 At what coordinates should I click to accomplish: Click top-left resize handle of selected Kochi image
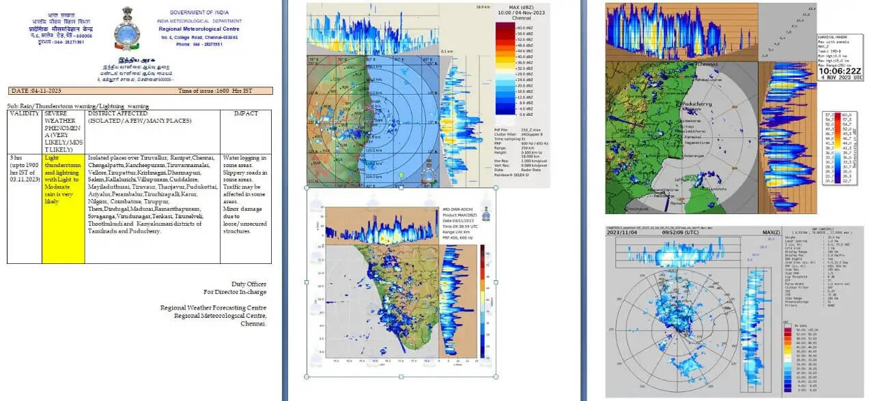[307, 188]
